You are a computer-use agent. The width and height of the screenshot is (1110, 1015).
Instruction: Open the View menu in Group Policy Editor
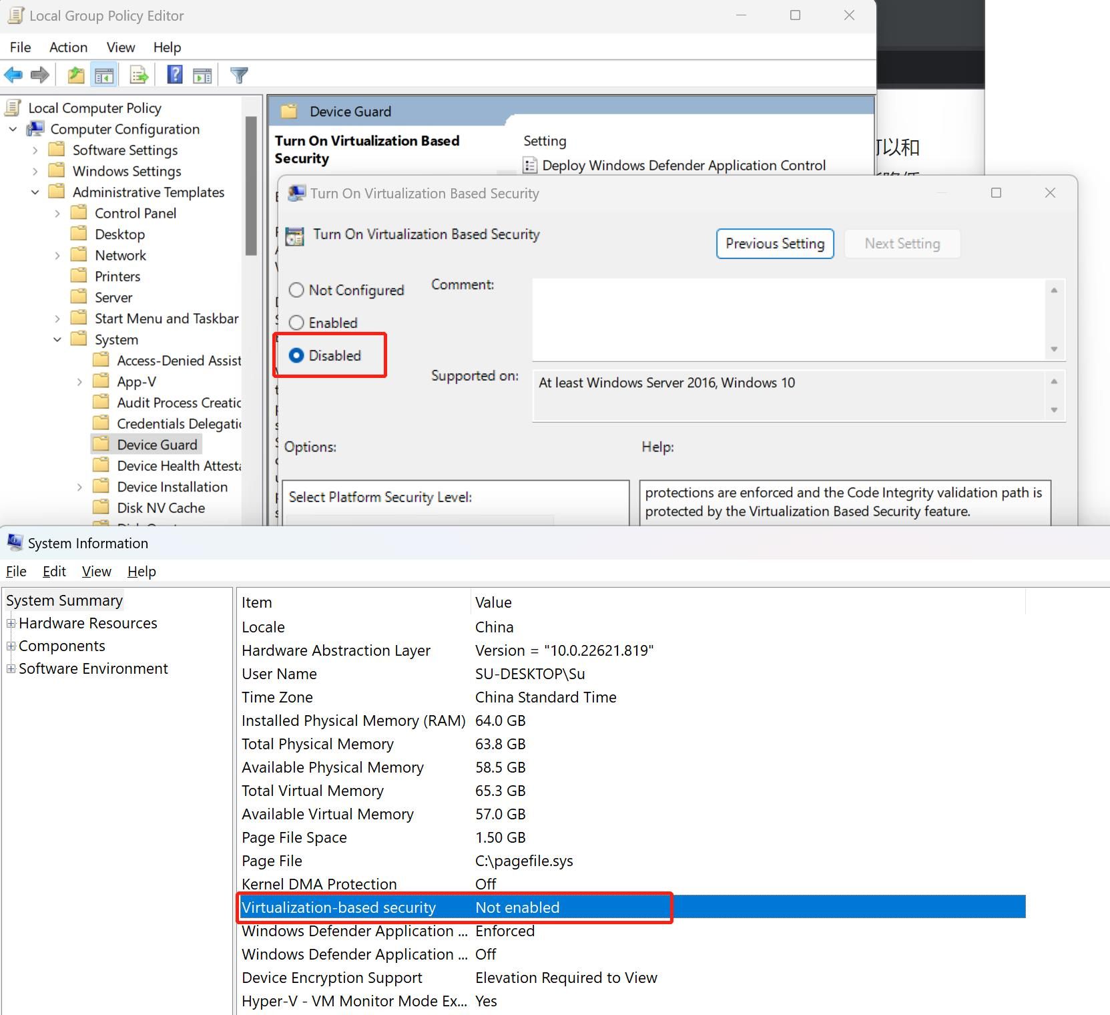click(121, 47)
